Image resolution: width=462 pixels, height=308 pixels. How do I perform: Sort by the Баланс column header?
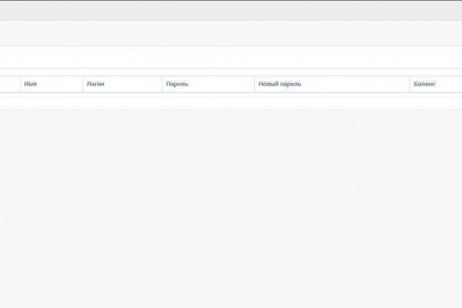click(424, 84)
